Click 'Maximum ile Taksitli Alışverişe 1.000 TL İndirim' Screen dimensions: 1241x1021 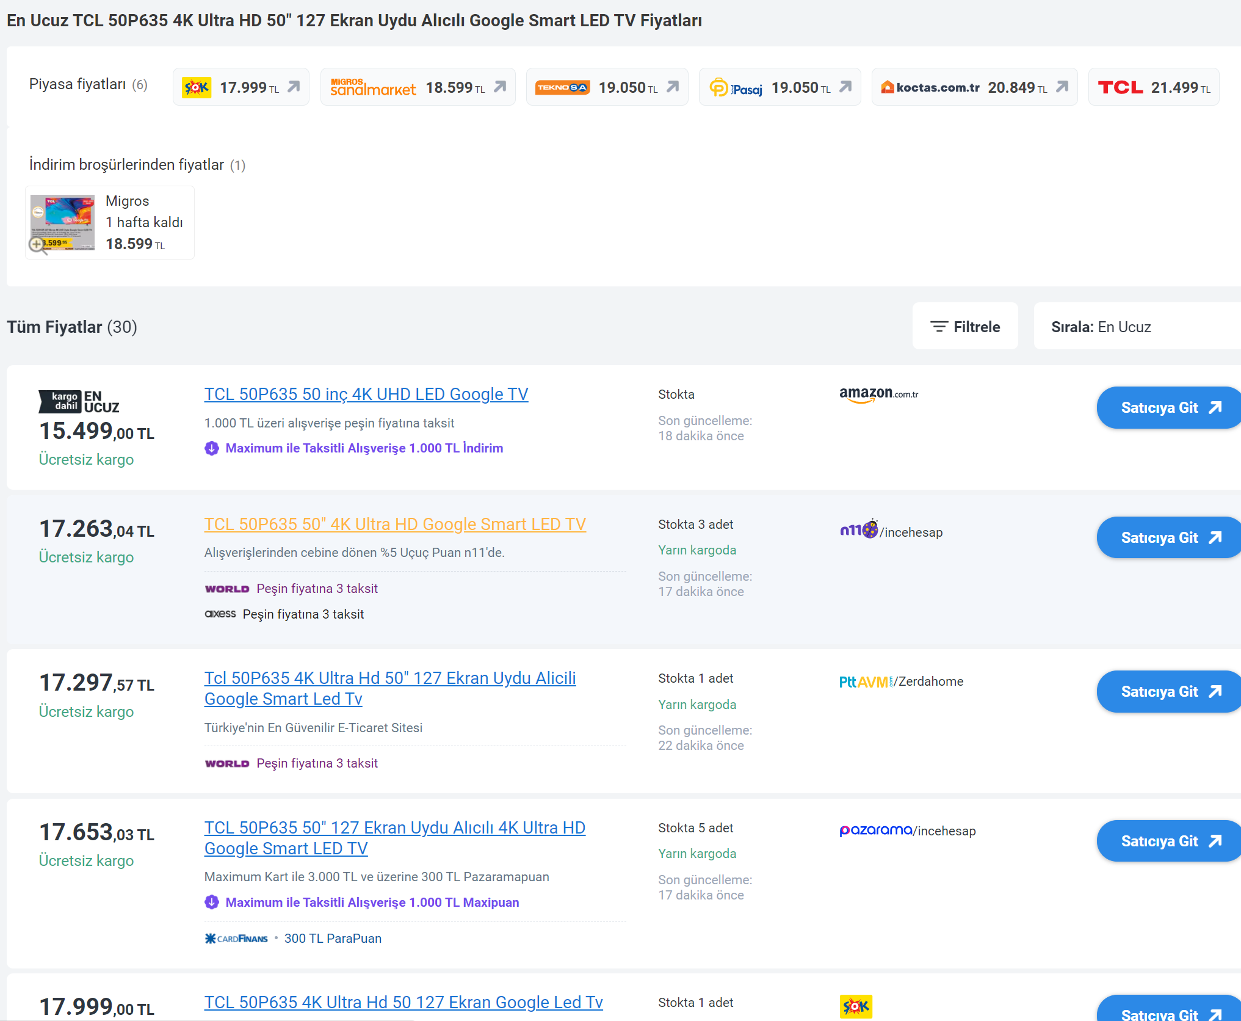[x=364, y=448]
